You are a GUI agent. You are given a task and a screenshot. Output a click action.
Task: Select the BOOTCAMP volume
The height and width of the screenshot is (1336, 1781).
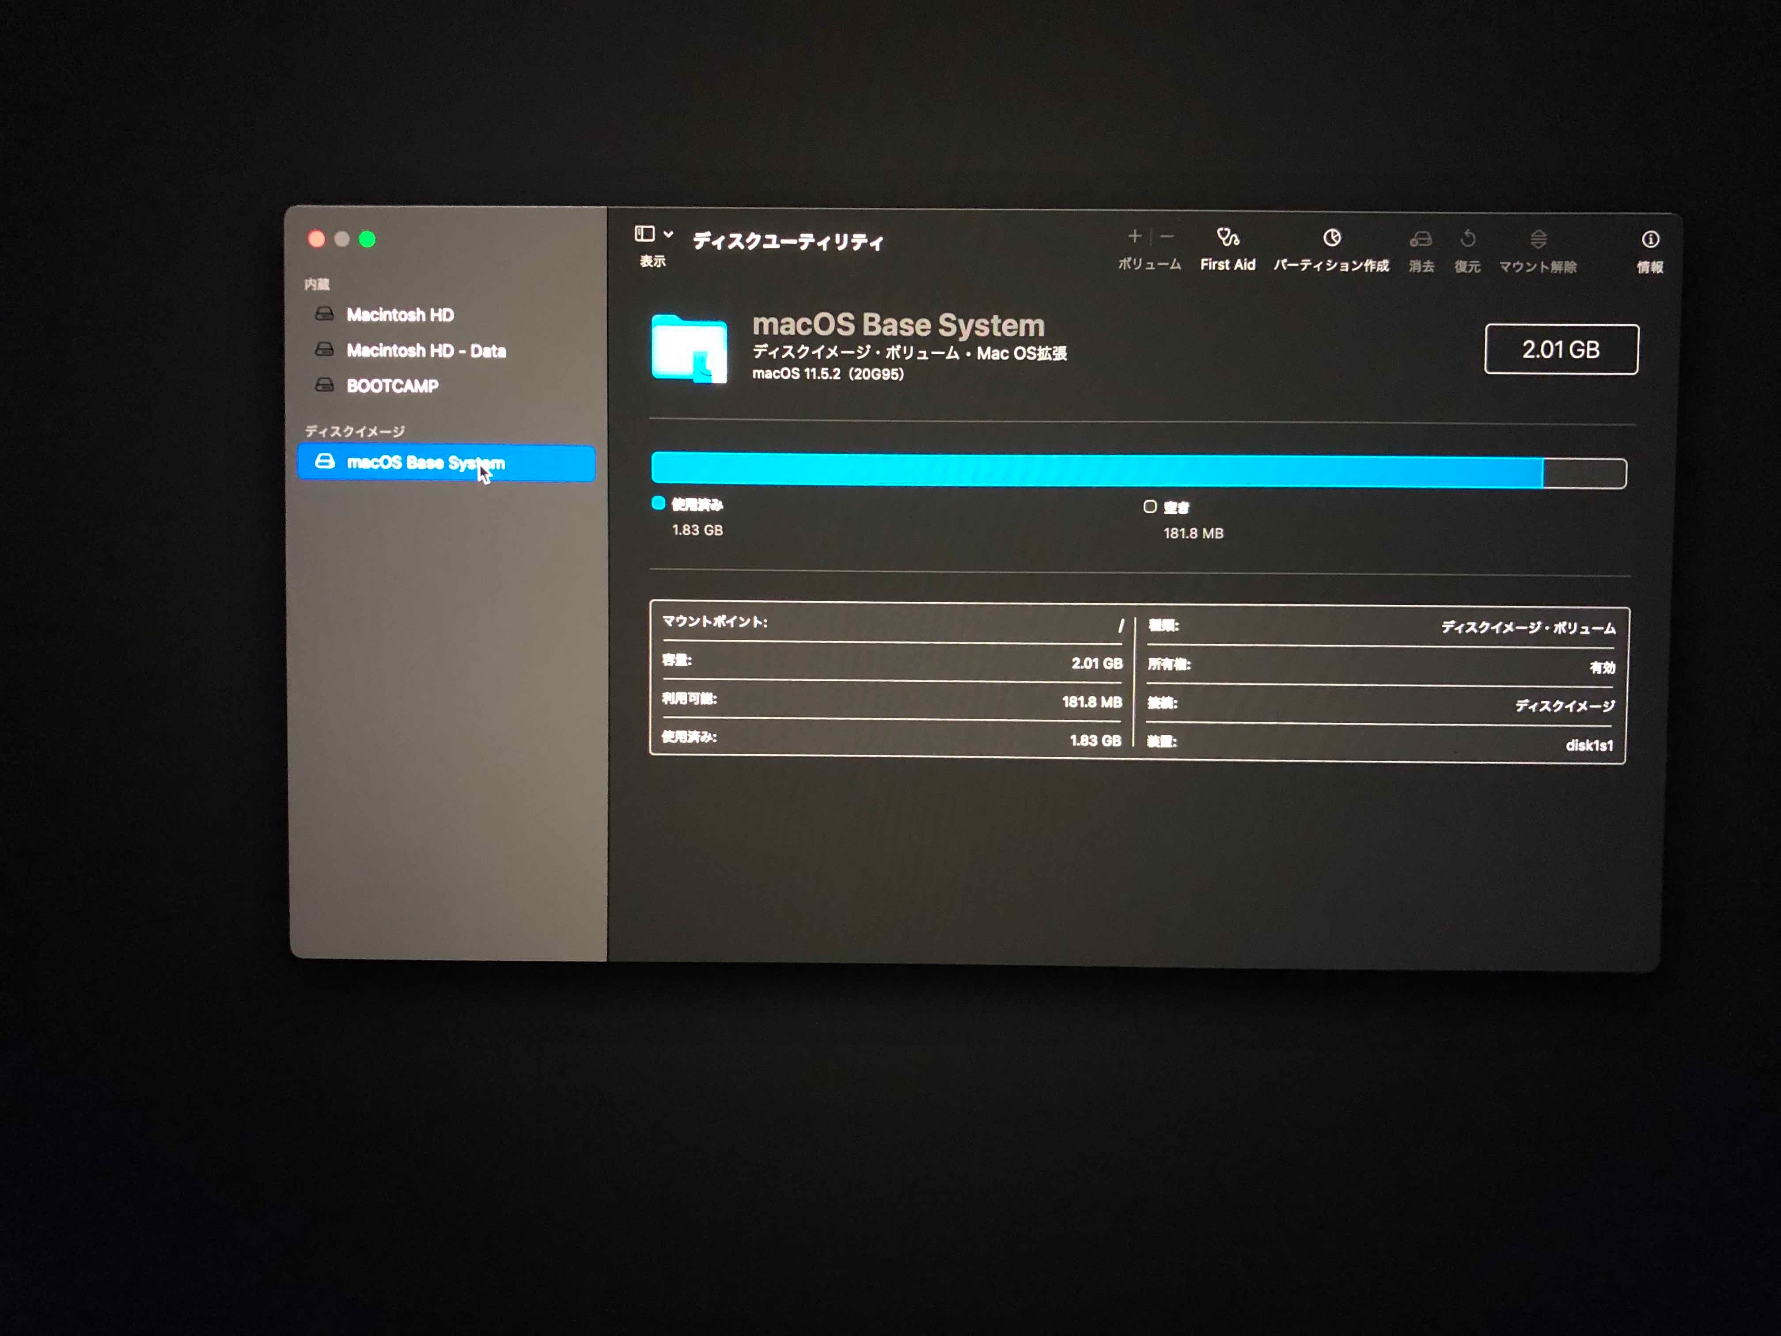tap(392, 386)
